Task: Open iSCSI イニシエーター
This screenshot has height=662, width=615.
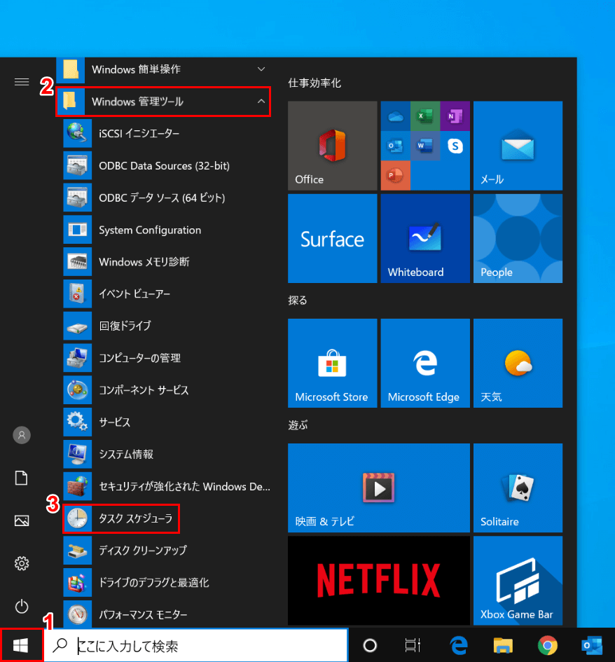Action: point(167,133)
